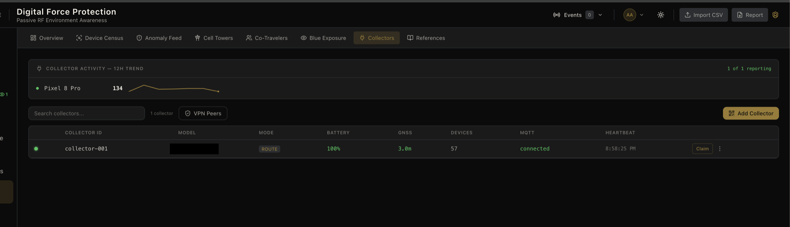Click the Events broadcast icon

pos(557,15)
